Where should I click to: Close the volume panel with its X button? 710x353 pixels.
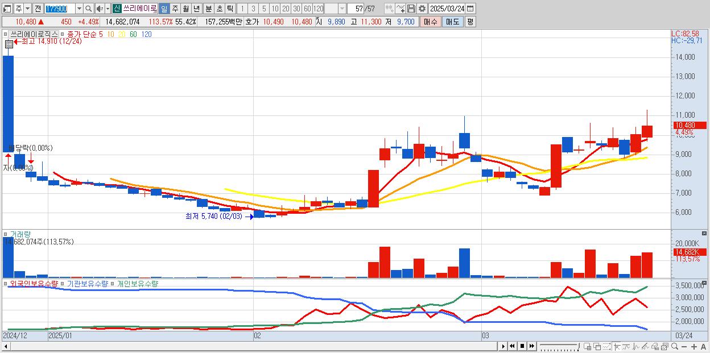[705, 234]
